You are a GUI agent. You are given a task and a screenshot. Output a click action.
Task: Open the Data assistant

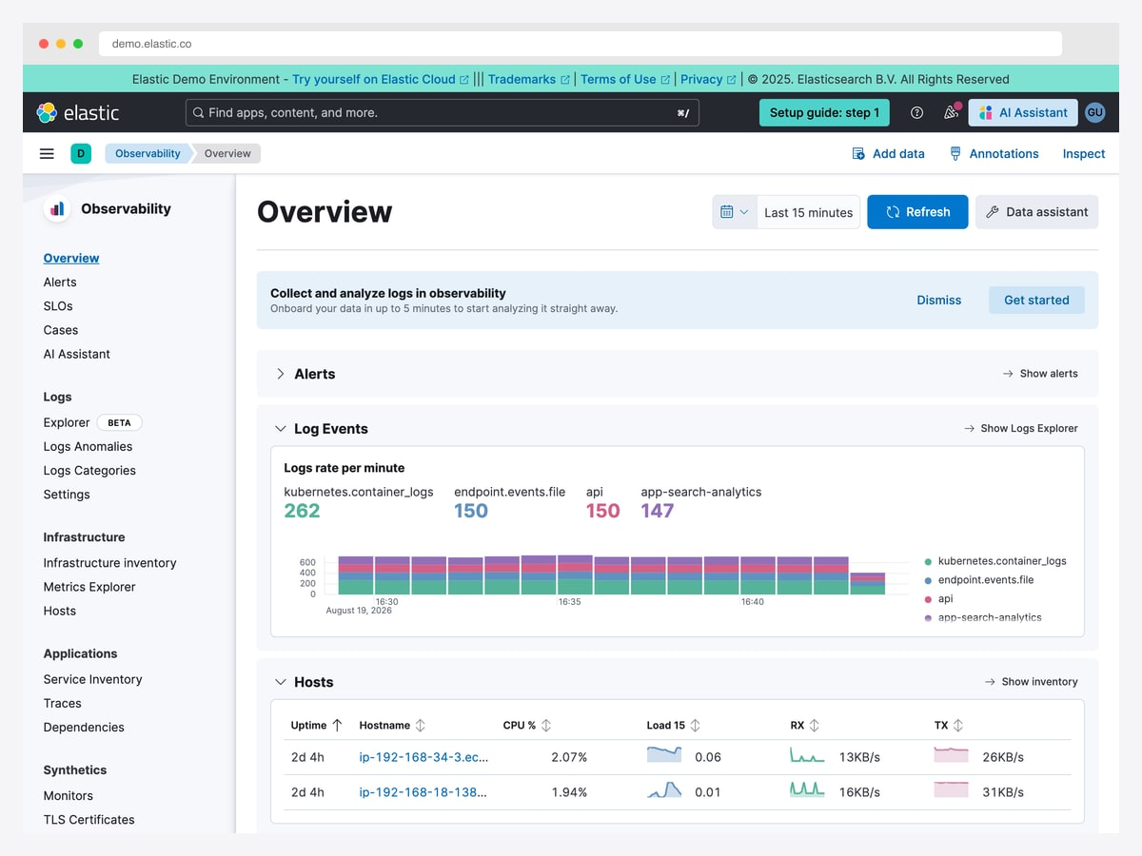(1036, 212)
